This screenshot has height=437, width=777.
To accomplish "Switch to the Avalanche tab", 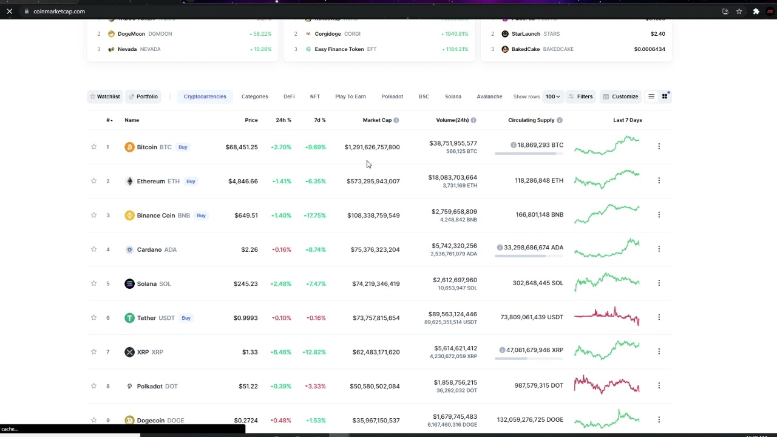I will tap(489, 97).
